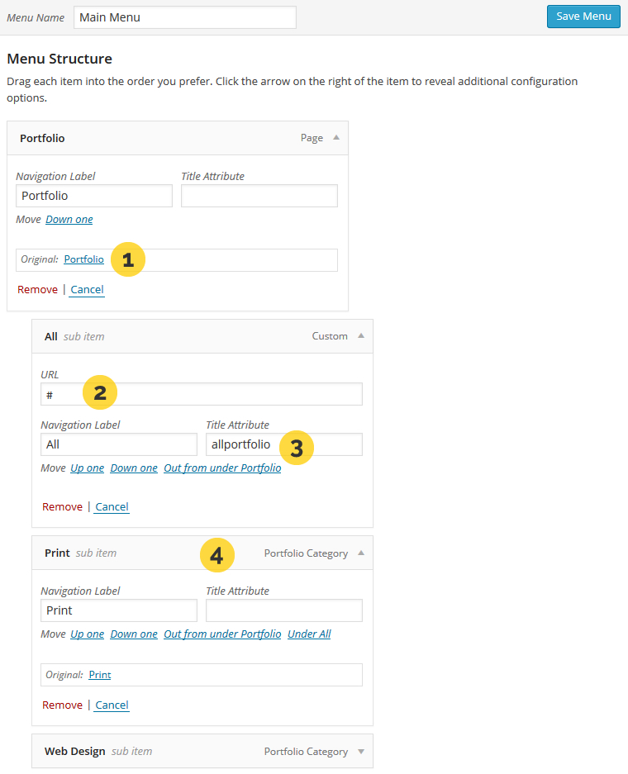The height and width of the screenshot is (774, 628).
Task: Move the All item up one
Action: pyautogui.click(x=88, y=468)
